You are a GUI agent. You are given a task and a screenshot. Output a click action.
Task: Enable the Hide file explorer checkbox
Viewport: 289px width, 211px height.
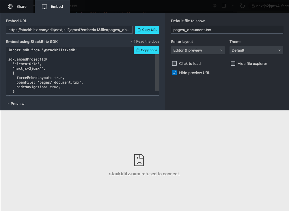pos(233,63)
